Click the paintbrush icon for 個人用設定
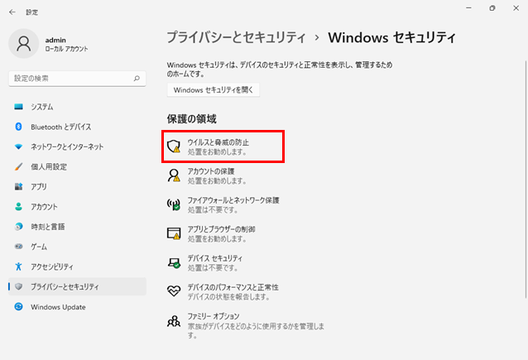Viewport: 528px width, 360px height. tap(18, 166)
